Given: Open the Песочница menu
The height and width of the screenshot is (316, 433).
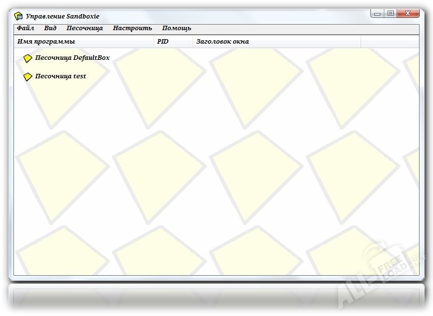Looking at the screenshot, I should tap(84, 28).
